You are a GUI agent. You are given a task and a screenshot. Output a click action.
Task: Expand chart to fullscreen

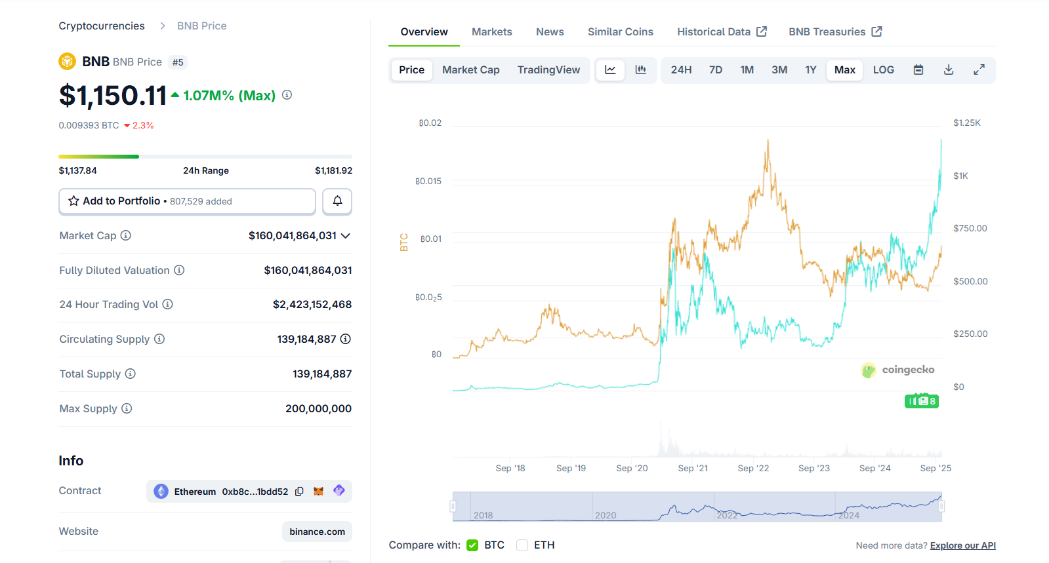coord(979,70)
